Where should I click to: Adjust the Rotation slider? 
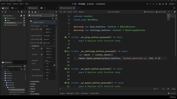click(49, 62)
